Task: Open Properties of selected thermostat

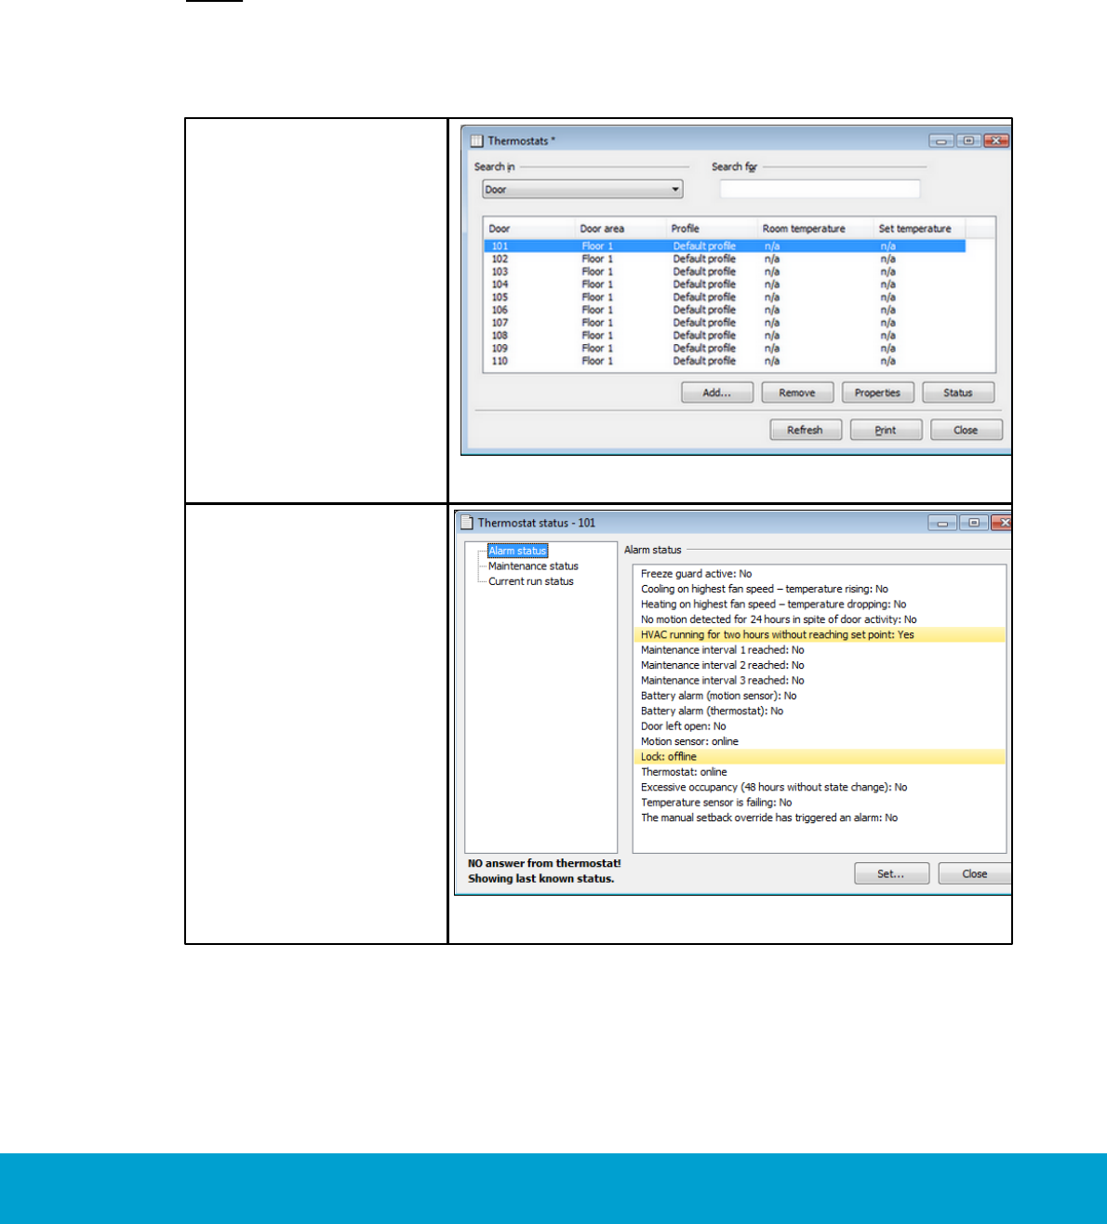Action: pos(877,392)
